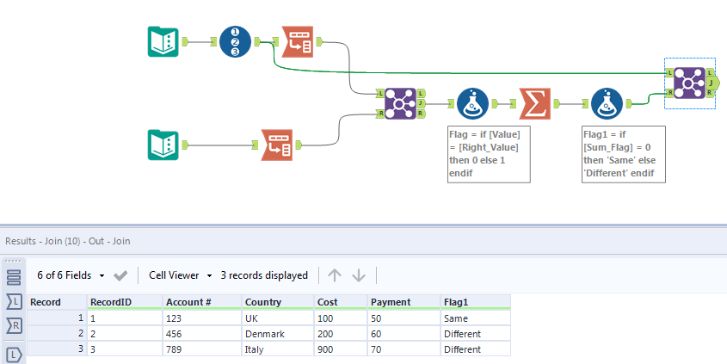Click the L input anchor of middle Join
The width and height of the screenshot is (727, 364).
click(380, 93)
